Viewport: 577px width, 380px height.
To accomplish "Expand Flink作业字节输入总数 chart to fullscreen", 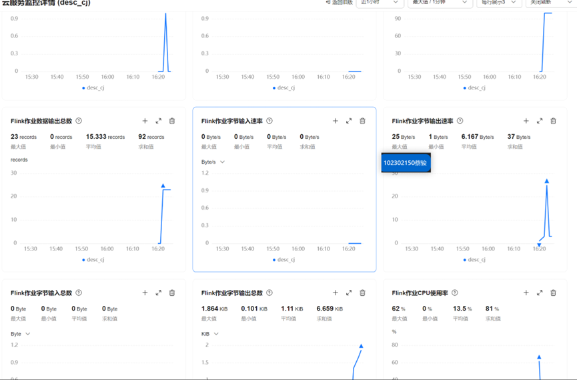I will click(159, 293).
